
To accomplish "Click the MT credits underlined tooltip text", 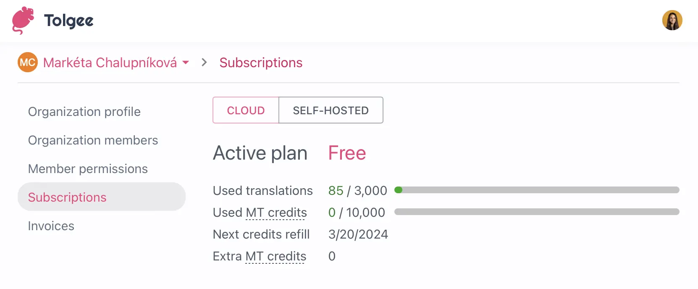I will 276,213.
